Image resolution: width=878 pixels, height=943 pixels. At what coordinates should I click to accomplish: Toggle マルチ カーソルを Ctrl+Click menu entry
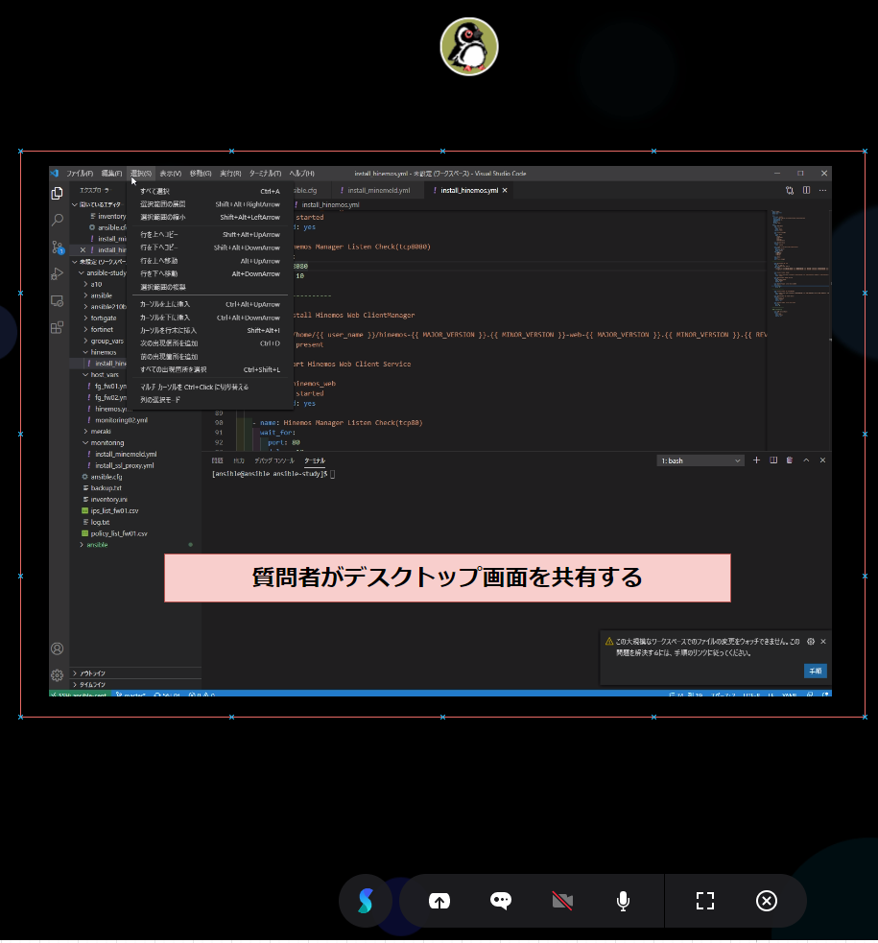coord(210,387)
